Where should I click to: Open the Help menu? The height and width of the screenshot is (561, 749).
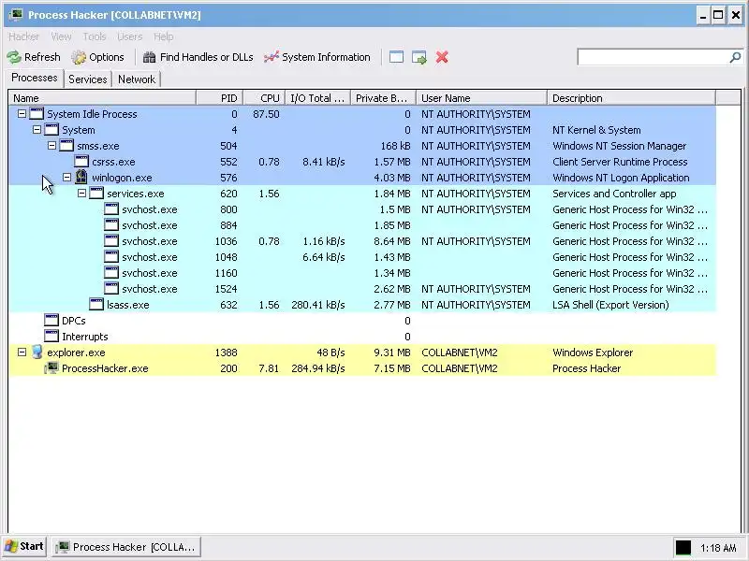click(163, 36)
